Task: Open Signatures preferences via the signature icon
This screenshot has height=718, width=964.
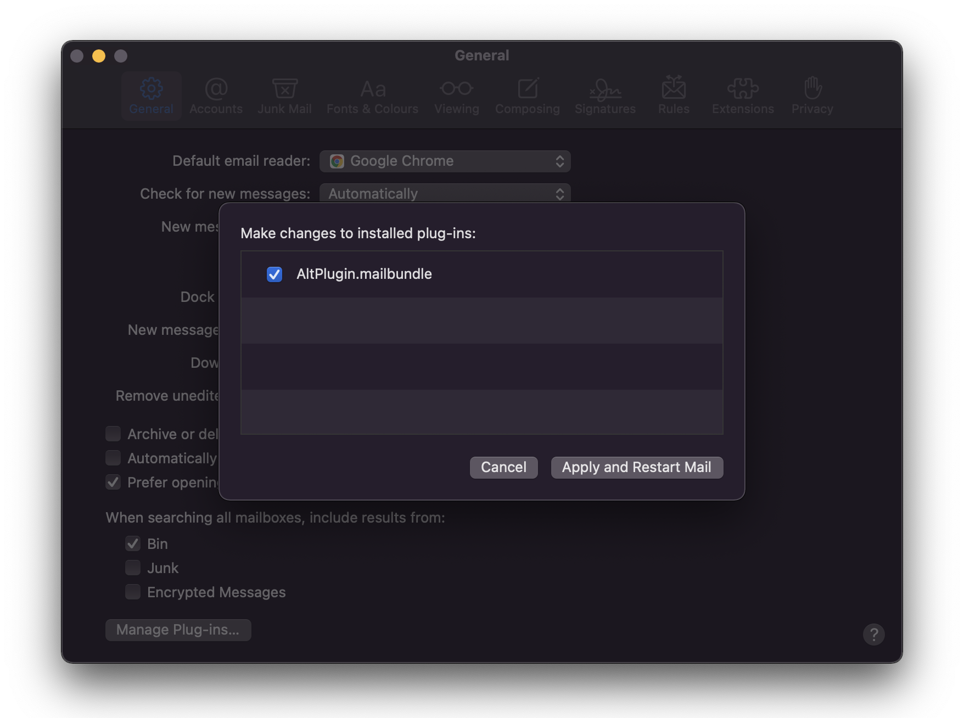Action: pos(605,89)
